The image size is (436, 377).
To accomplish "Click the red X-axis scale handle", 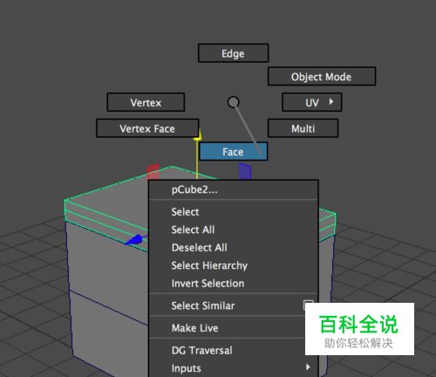I will (x=153, y=172).
